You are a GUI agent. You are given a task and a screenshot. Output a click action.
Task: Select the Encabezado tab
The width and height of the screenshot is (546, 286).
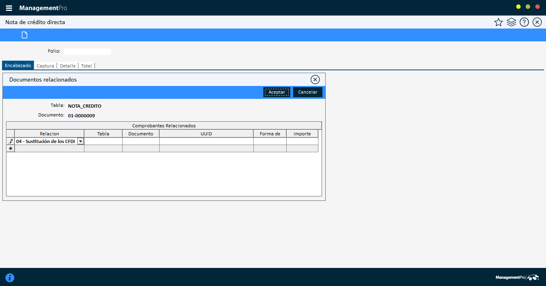click(x=18, y=65)
